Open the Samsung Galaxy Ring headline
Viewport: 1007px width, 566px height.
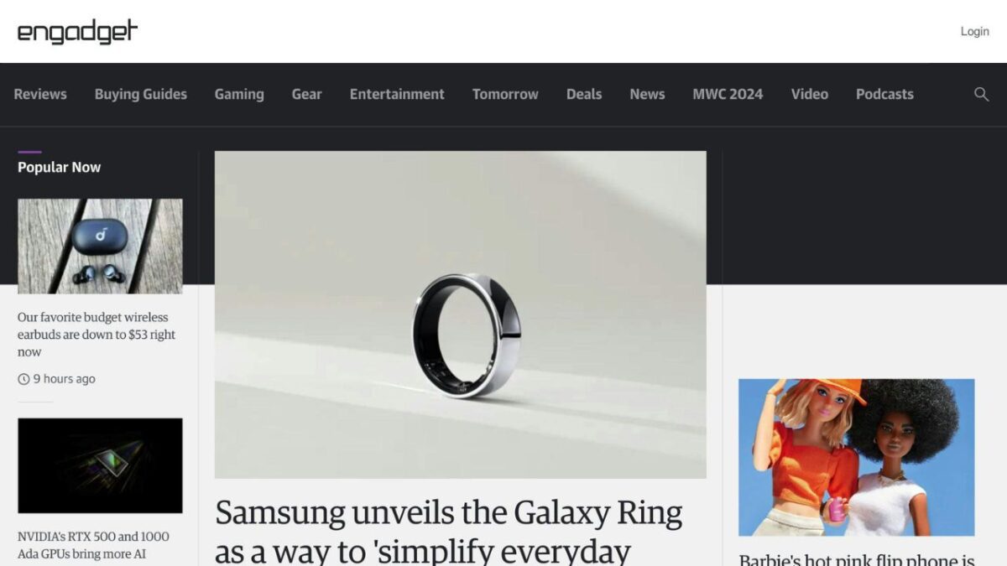coord(449,532)
